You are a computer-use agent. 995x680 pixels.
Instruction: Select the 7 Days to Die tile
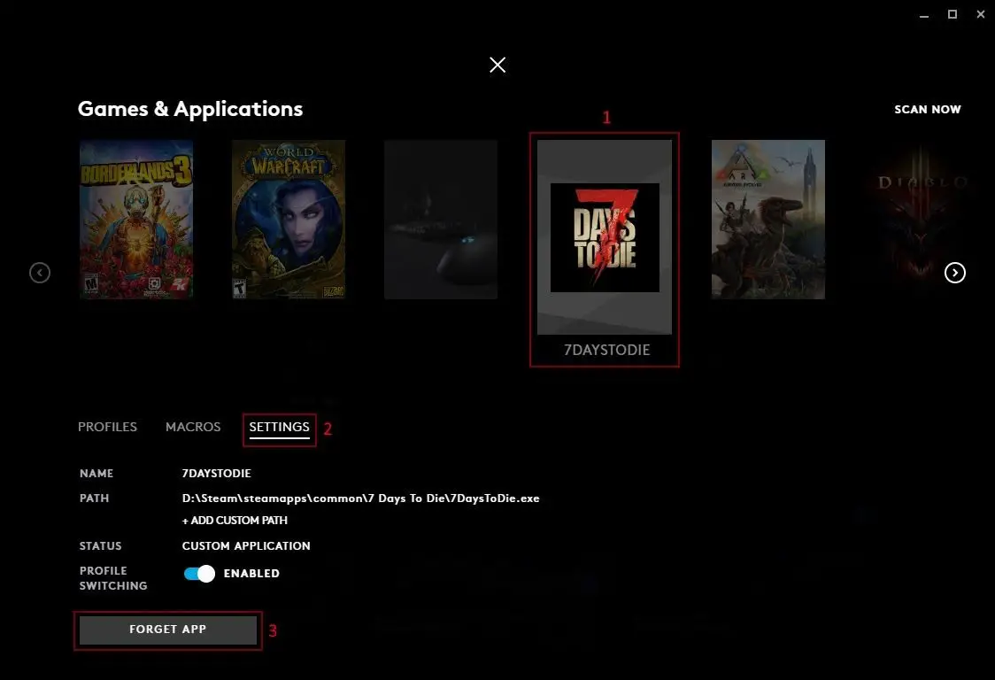605,236
